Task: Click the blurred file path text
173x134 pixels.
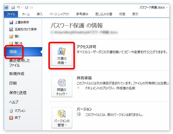Action: pyautogui.click(x=84, y=32)
